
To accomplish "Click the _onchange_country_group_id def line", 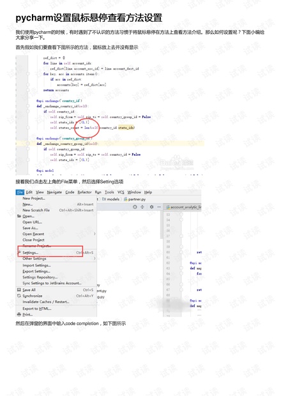I will coord(66,144).
